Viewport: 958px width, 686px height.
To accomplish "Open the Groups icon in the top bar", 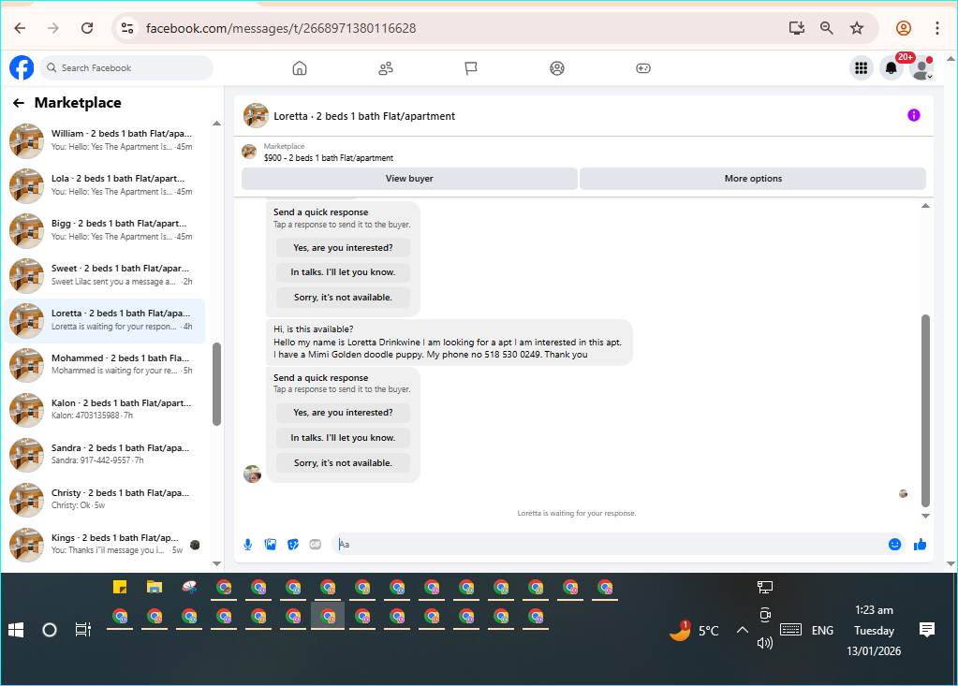I will coord(557,68).
